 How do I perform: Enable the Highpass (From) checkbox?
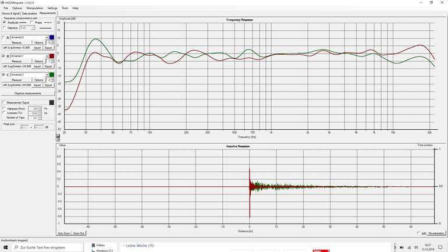click(4, 109)
